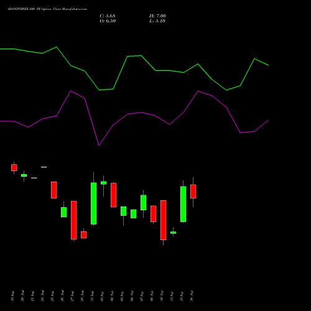Select the last red candlestick for 16 Sep

pyautogui.click(x=193, y=192)
